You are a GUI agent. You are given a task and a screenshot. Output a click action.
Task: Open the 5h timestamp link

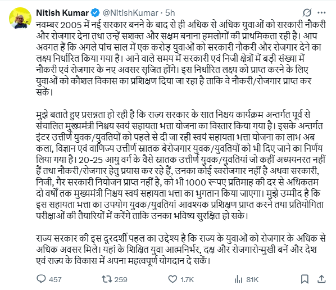(x=170, y=13)
